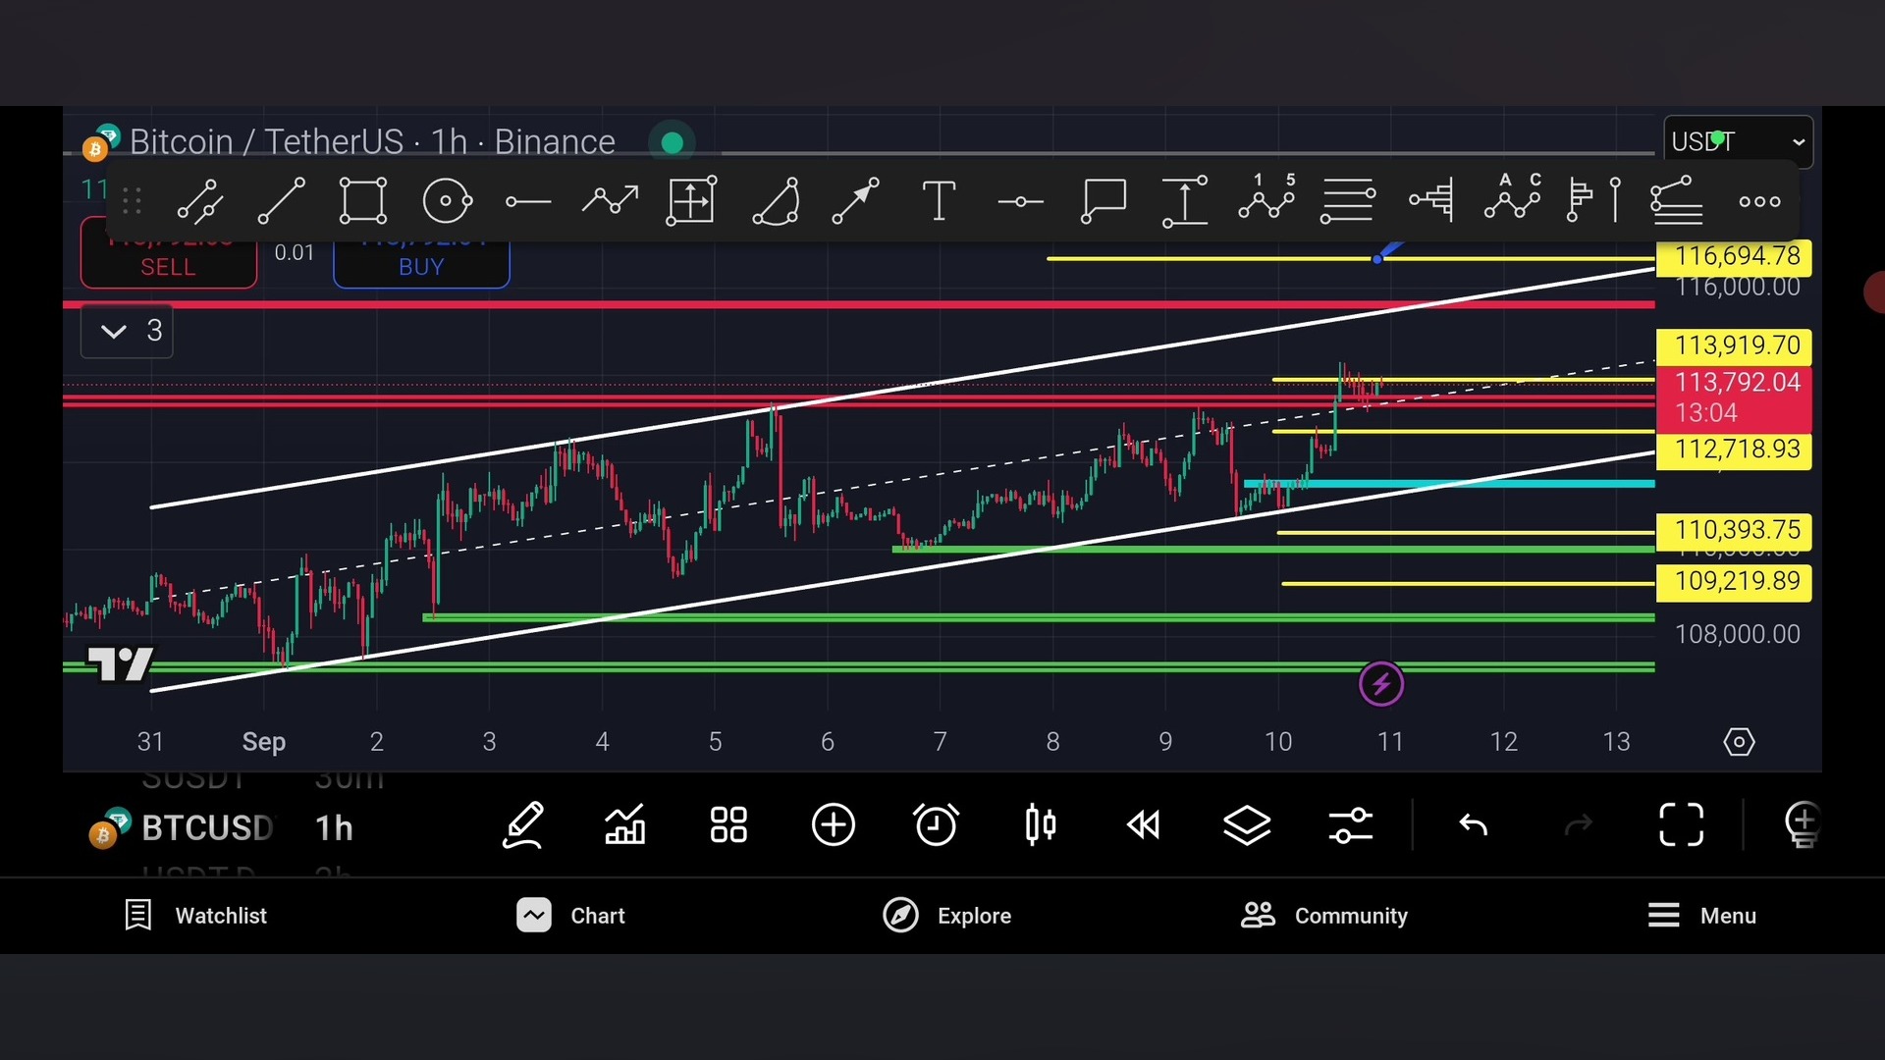Screen dimensions: 1885x1060
Task: Select the circle shape tool
Action: tap(447, 201)
